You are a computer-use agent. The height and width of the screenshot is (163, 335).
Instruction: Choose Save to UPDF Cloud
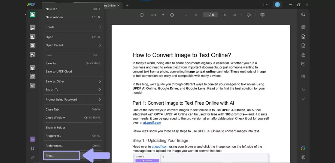click(73, 71)
